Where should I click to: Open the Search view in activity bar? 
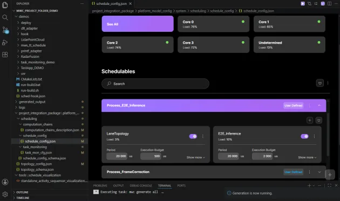5,17
